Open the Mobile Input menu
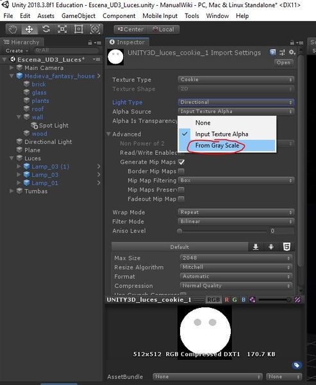This screenshot has height=385, width=316. point(160,16)
